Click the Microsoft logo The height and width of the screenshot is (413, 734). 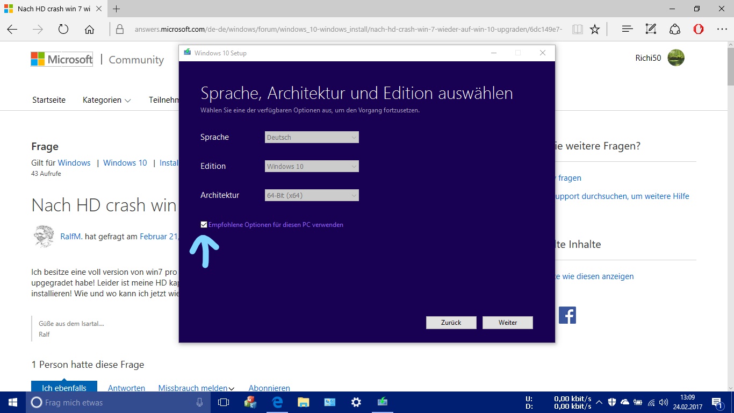pos(62,59)
